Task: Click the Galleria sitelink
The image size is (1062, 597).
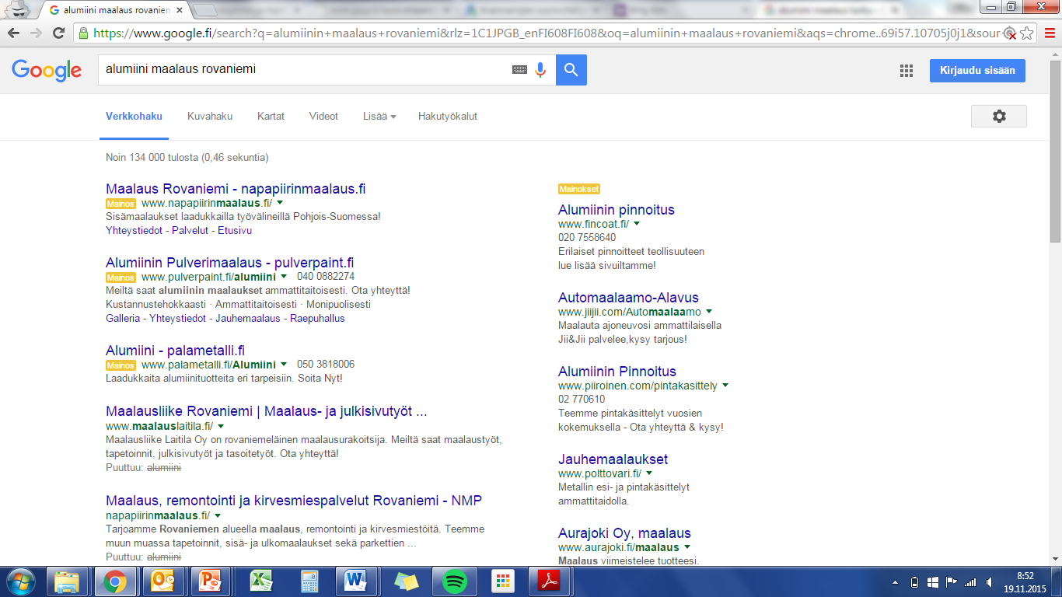Action: pos(123,319)
